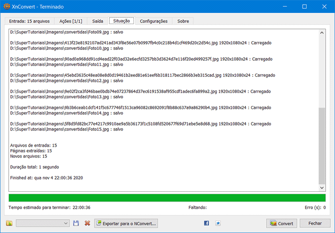Click the log scrollbar up arrow
The width and height of the screenshot is (335, 233).
tap(322, 33)
